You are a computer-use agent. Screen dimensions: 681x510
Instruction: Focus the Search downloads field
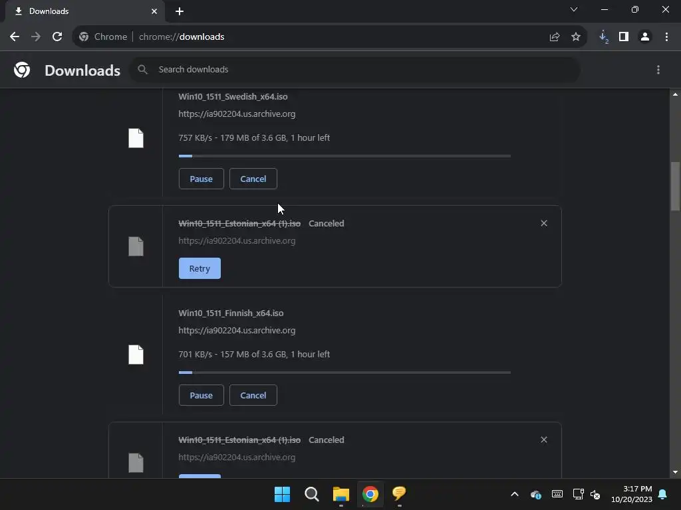pyautogui.click(x=354, y=69)
